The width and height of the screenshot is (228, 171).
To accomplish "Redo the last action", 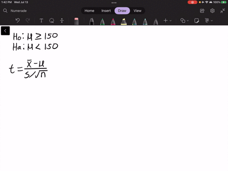I will tap(28, 20).
